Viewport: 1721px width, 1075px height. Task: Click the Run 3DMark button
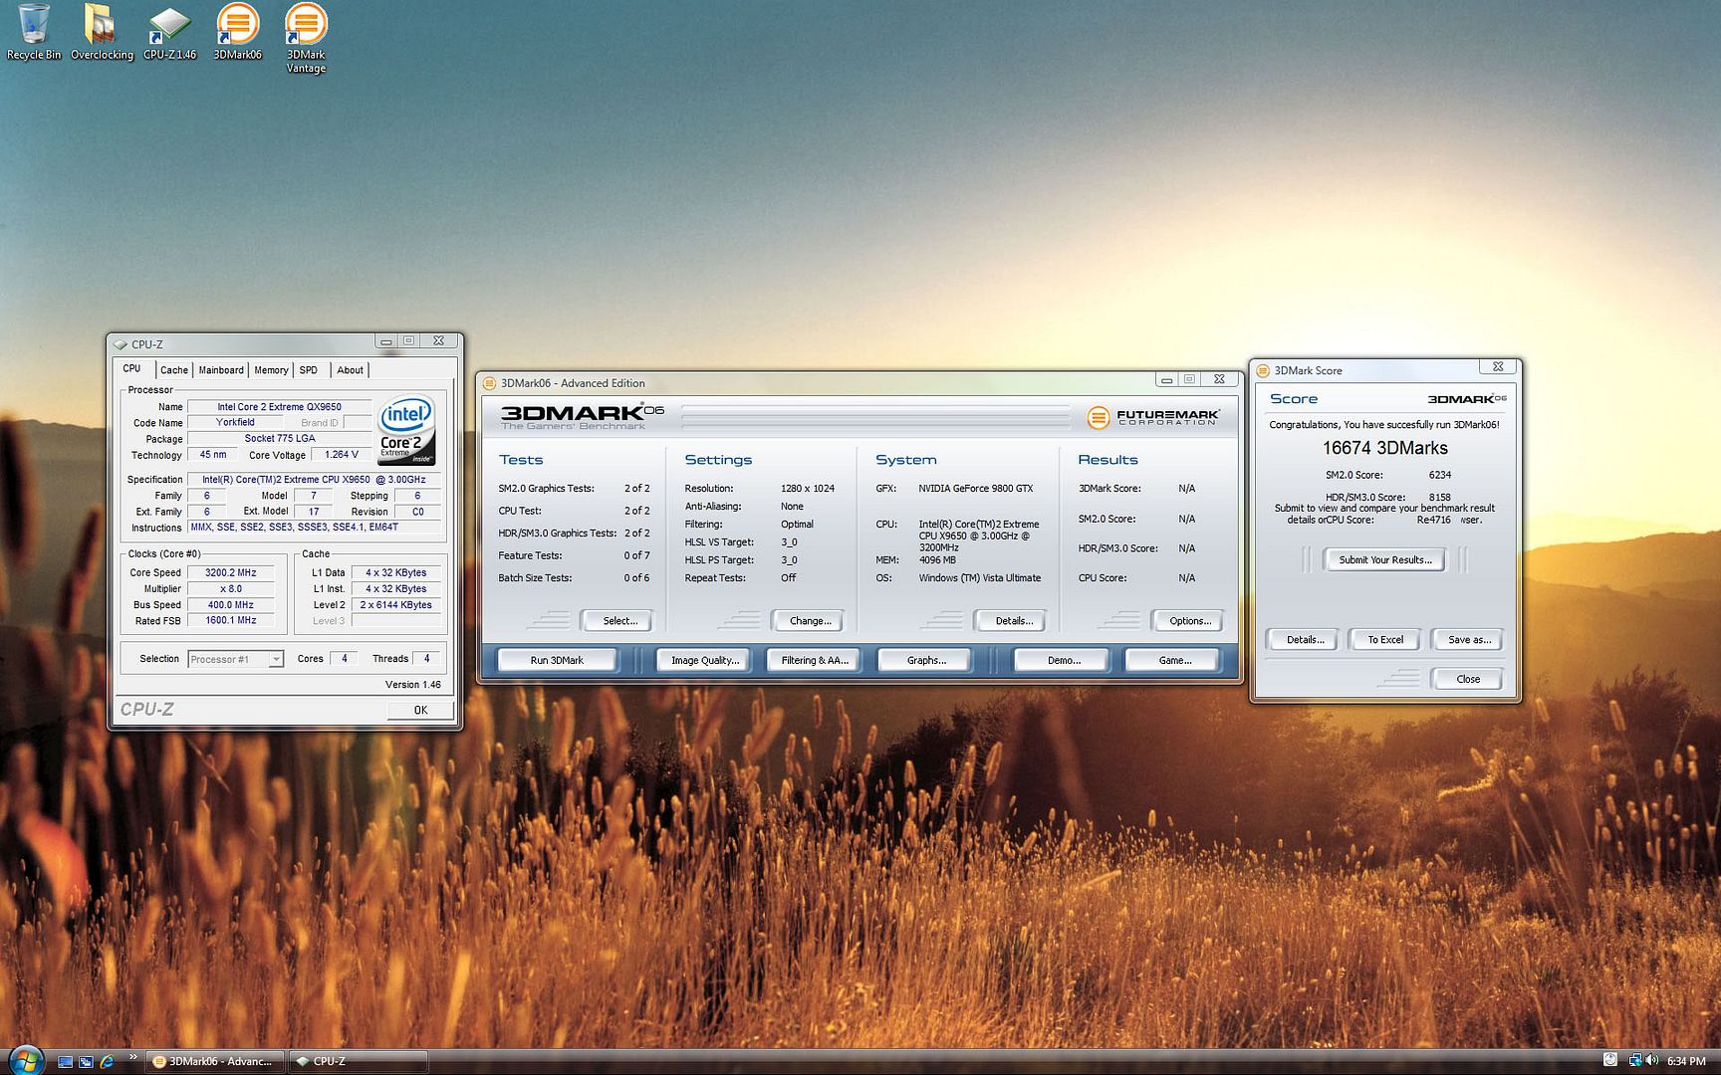click(x=557, y=660)
